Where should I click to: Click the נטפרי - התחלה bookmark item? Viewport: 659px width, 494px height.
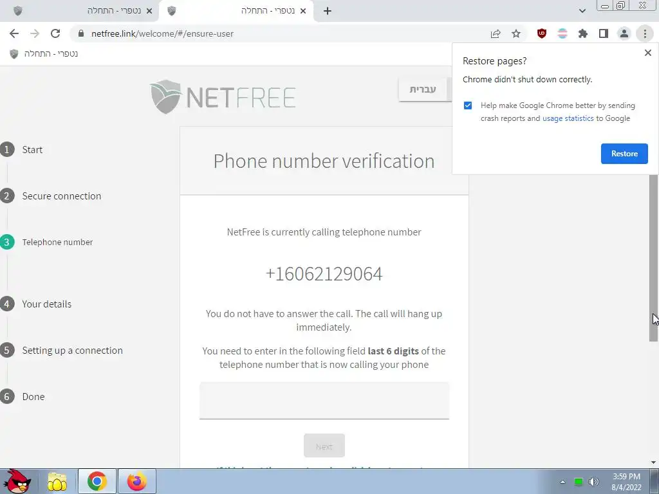click(44, 54)
